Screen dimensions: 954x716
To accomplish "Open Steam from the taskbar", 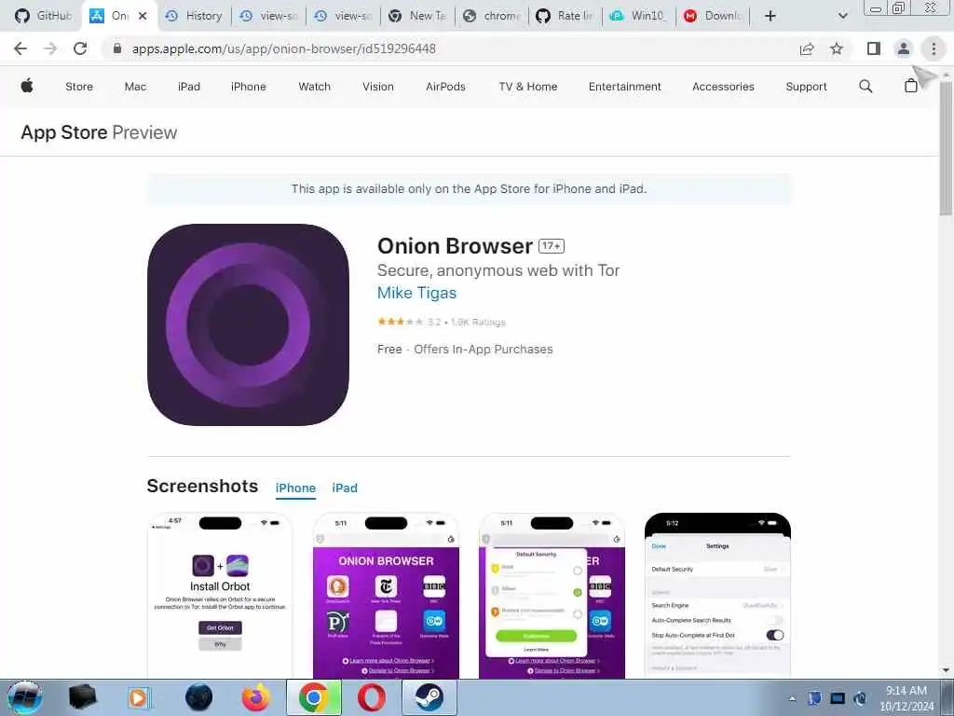I will [x=429, y=697].
